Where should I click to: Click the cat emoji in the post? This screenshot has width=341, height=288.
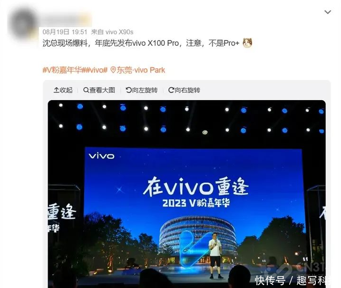pyautogui.click(x=247, y=43)
